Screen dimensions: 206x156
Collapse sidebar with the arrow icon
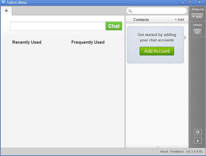197,141
